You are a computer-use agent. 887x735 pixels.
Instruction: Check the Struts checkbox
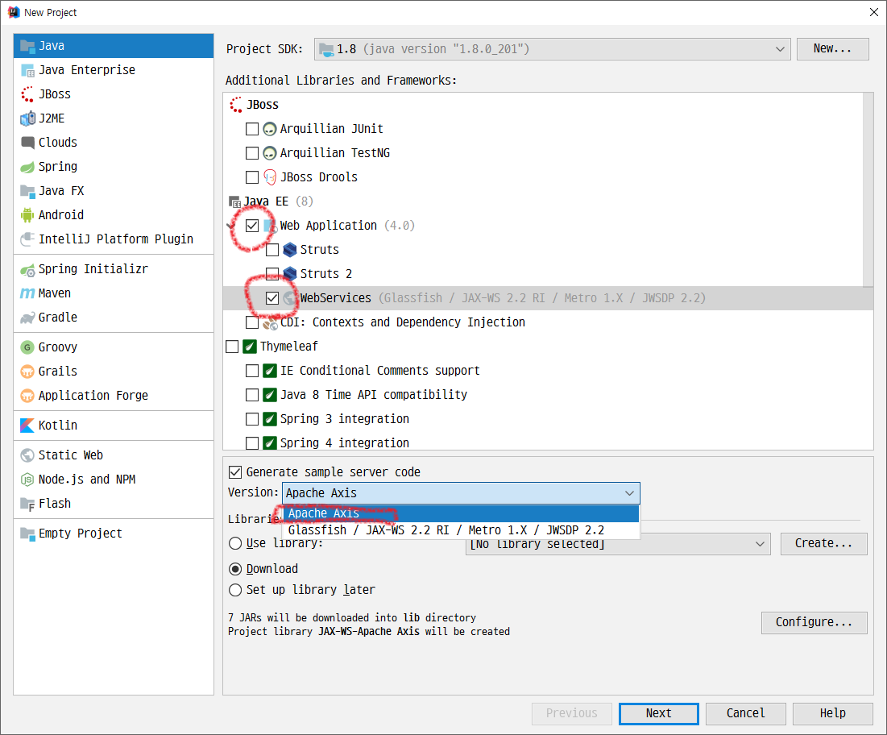click(x=272, y=250)
